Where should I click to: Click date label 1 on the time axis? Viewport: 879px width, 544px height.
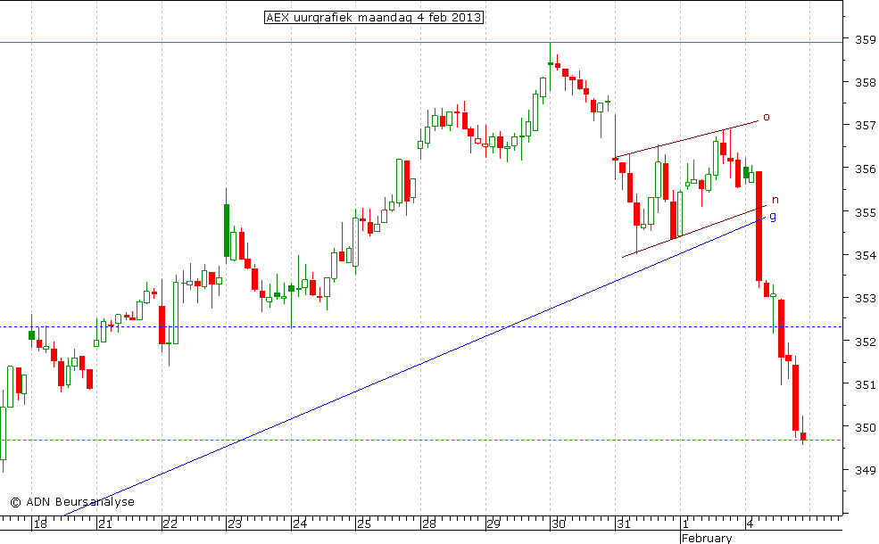click(x=685, y=524)
